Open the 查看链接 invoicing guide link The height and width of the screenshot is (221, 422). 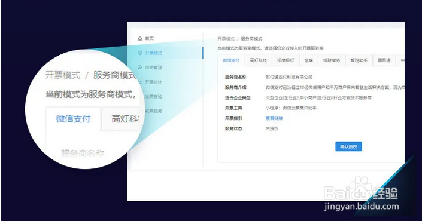click(274, 118)
